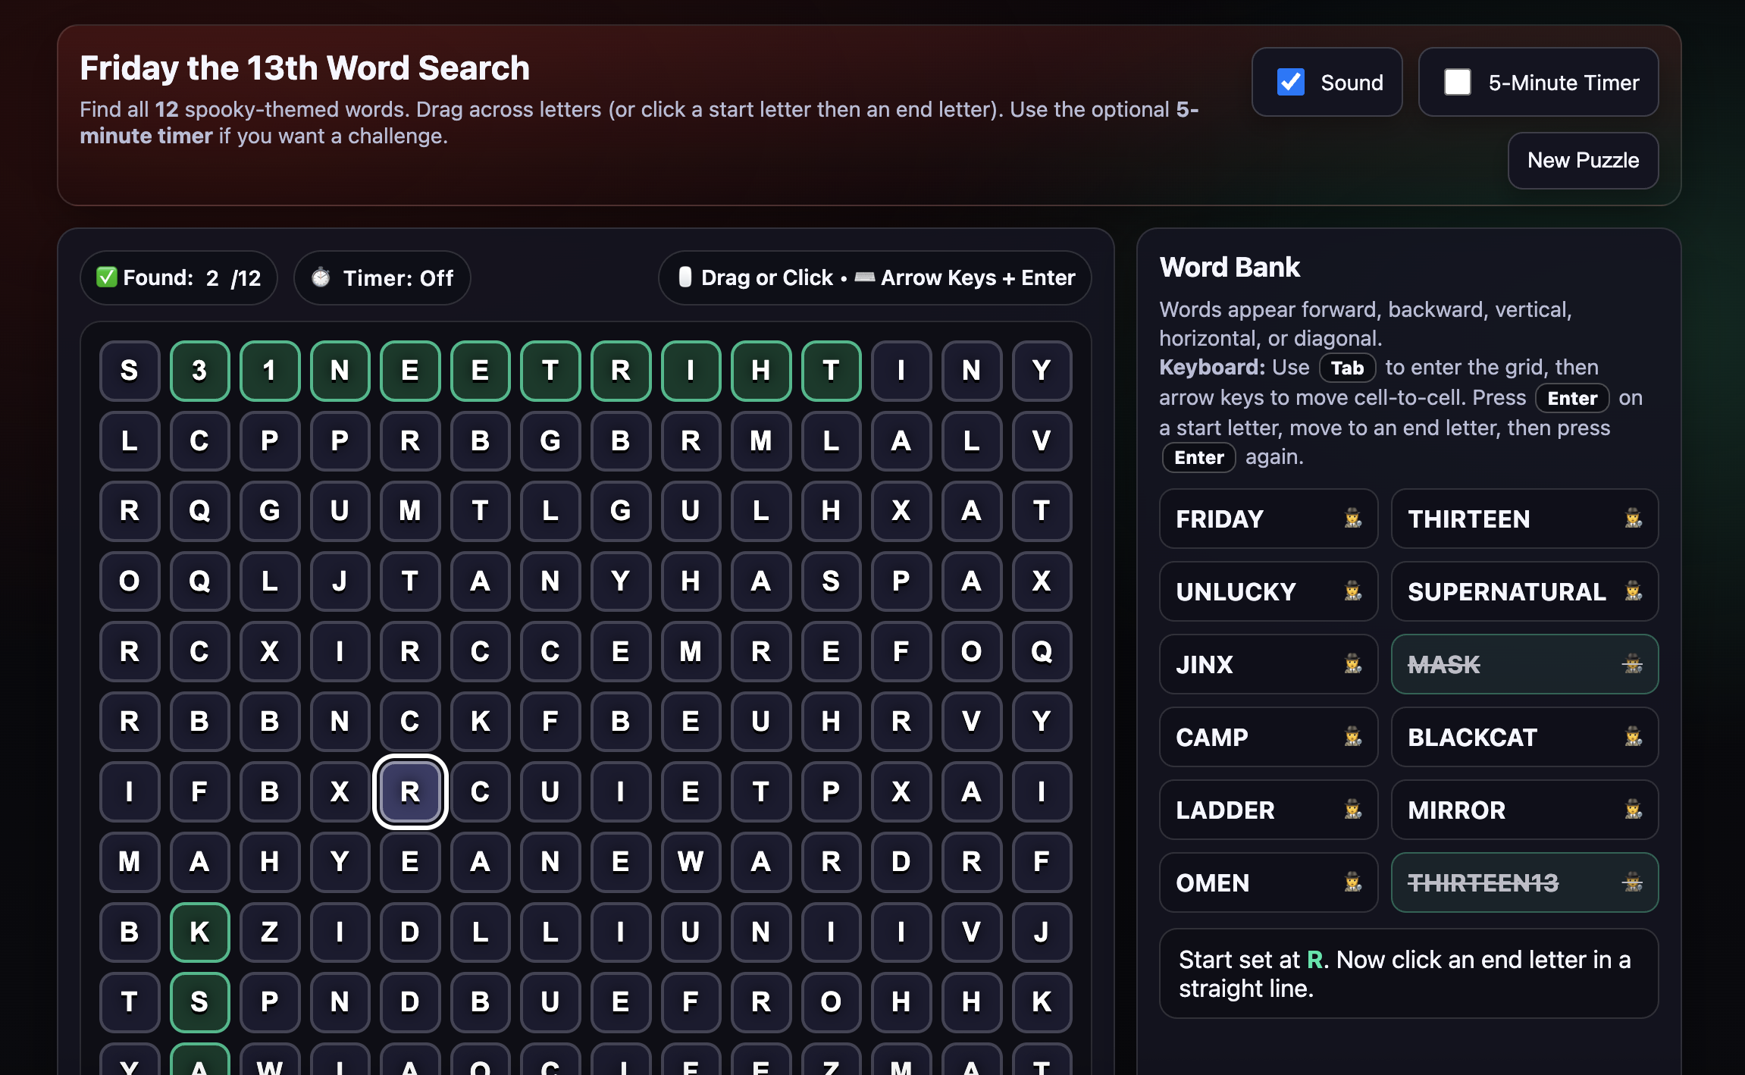Click the green S cell in T S P row

coord(199,1002)
